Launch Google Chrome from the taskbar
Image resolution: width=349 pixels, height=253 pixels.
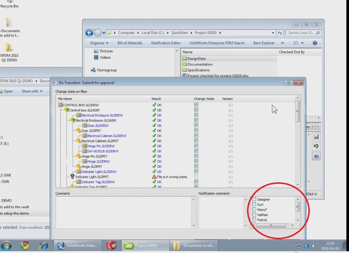[x=25, y=246]
